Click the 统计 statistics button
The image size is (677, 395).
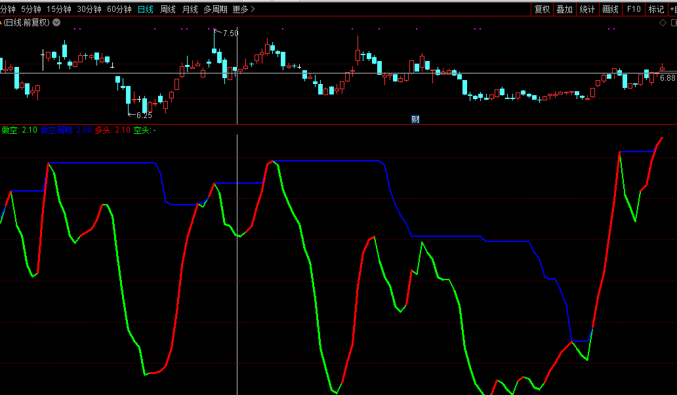point(587,9)
